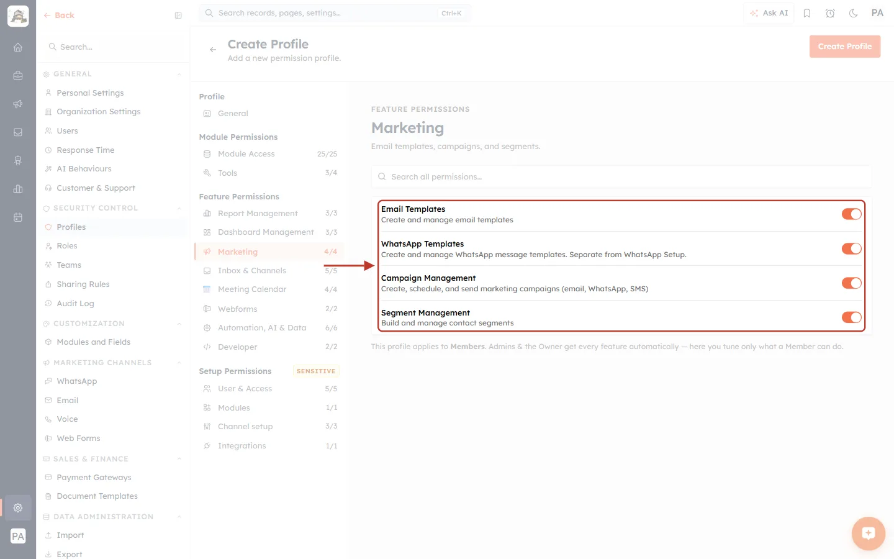This screenshot has height=559, width=894.
Task: Open the inbox icon in left rail
Action: [x=18, y=132]
